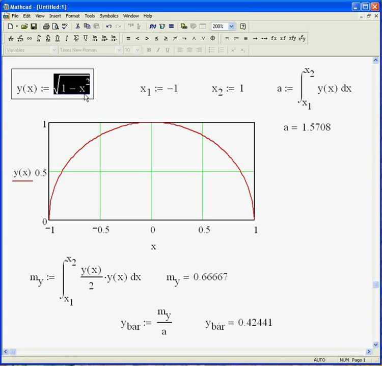
Task: Open the Format menu
Action: [x=73, y=16]
